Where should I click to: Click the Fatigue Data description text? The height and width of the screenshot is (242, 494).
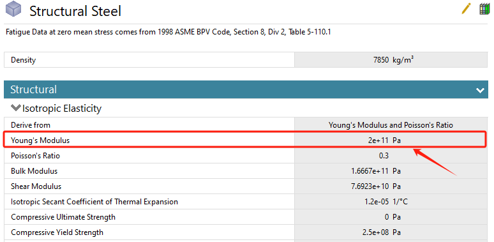click(x=168, y=32)
